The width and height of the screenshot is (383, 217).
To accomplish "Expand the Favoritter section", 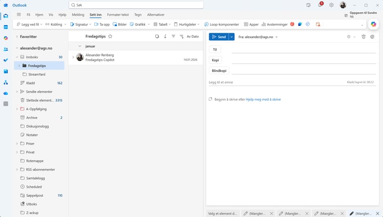I will [17, 36].
